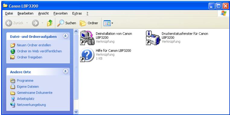Open the Favoriten menu

(60, 14)
